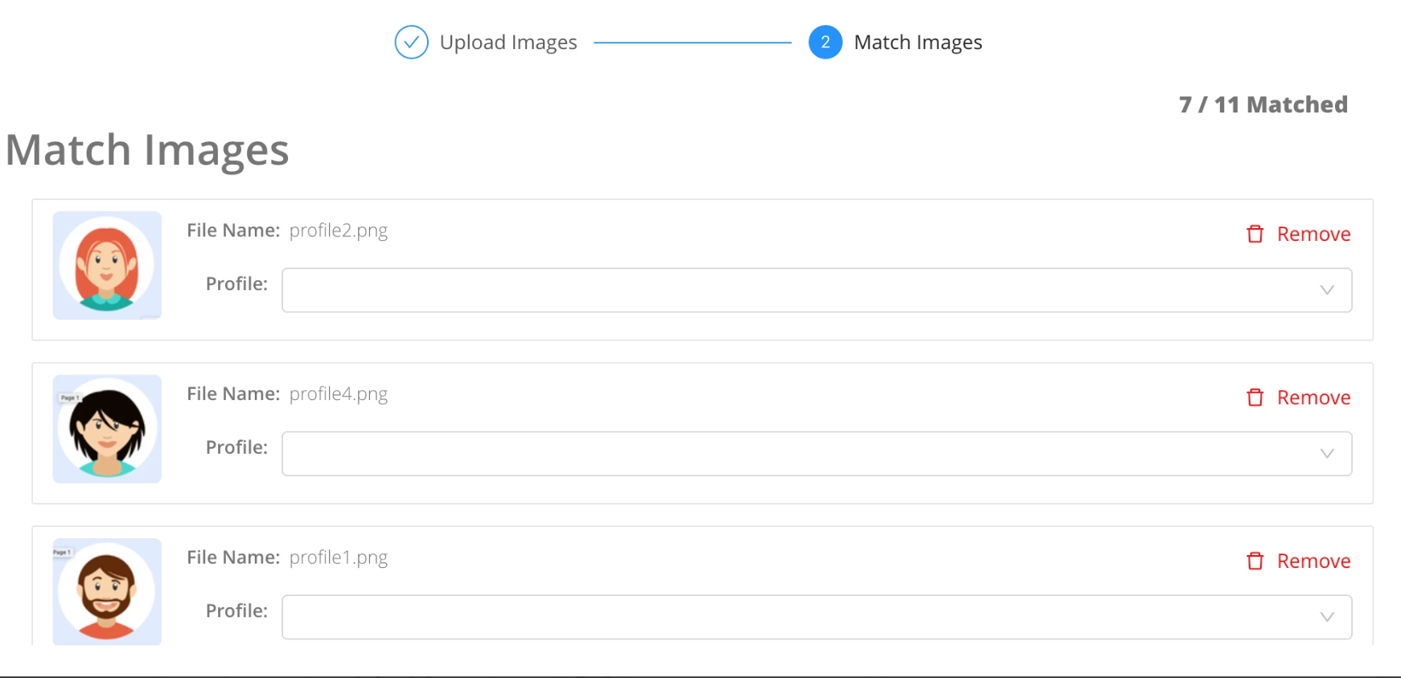1401x678 pixels.
Task: Open bearded man avatar thumbnail
Action: pos(107,592)
